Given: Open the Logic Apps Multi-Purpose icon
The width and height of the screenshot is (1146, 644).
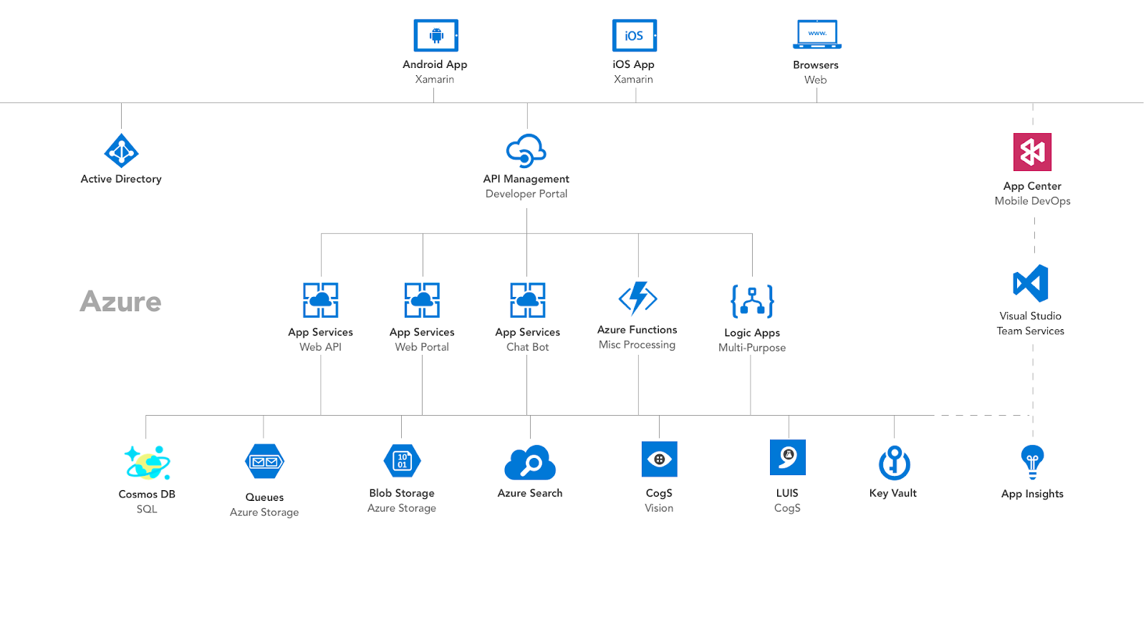Looking at the screenshot, I should (751, 301).
